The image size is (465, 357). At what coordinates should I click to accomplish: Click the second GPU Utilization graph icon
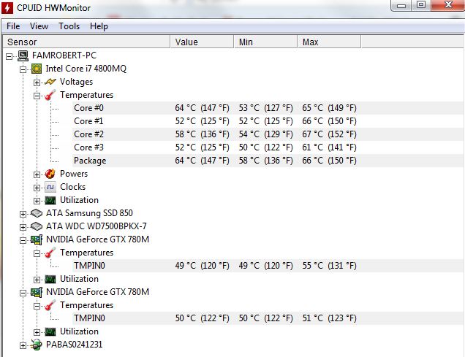pos(50,332)
